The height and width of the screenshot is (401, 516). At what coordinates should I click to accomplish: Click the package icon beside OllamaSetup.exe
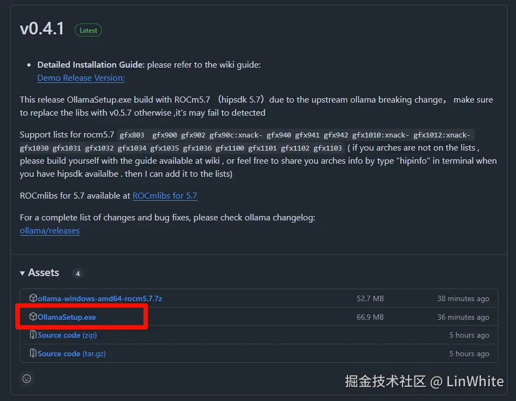click(x=33, y=316)
